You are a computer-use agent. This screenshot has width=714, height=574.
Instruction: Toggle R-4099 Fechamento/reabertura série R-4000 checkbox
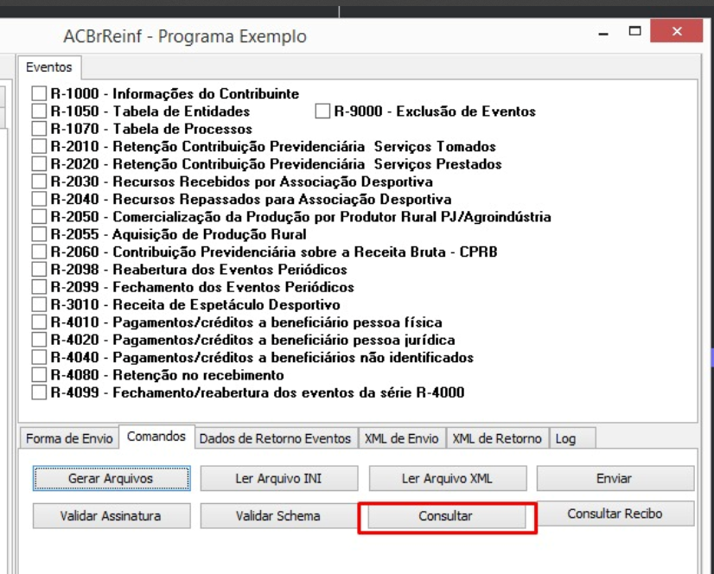point(39,392)
